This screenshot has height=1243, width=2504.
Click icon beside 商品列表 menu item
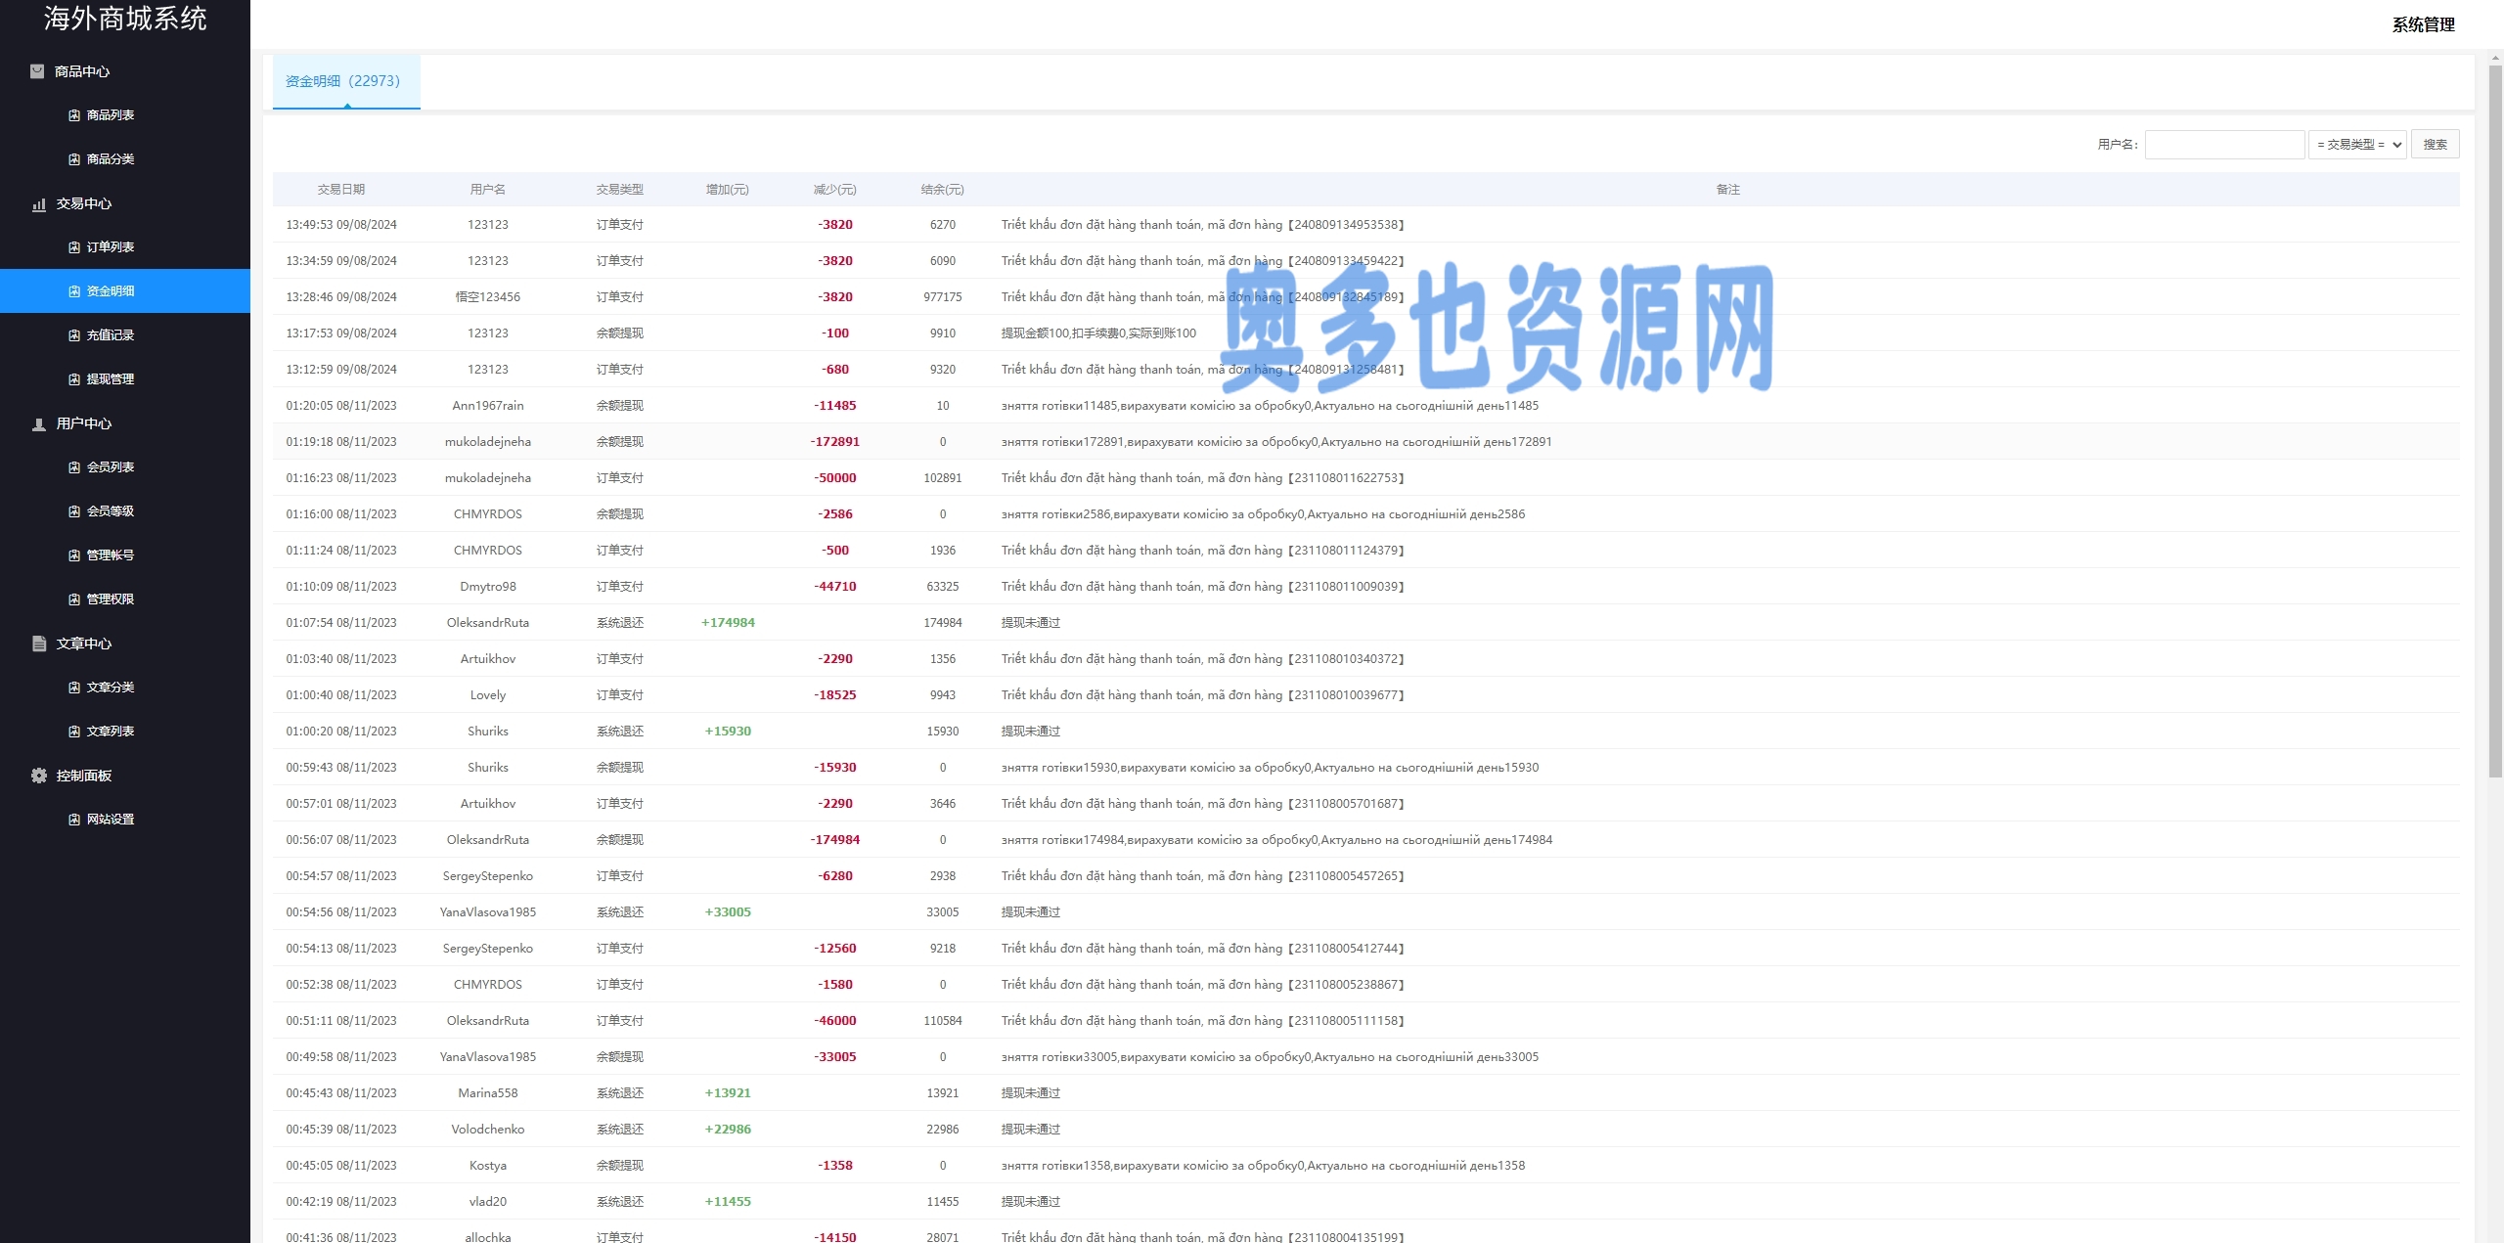(74, 115)
